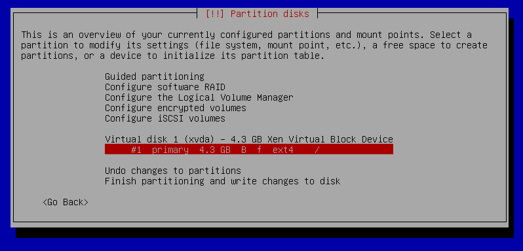Click the primary partition type label

click(170, 150)
